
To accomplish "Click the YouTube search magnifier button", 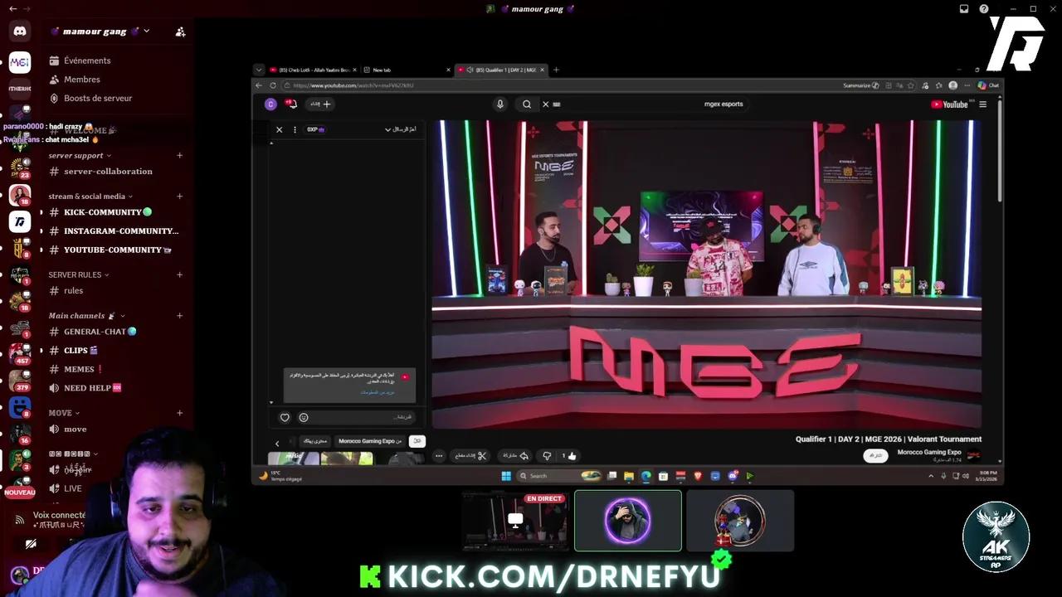I will pos(527,104).
